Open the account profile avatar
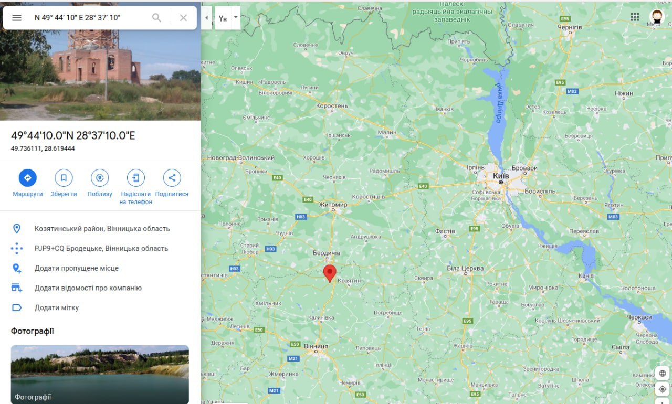672x404 pixels. pyautogui.click(x=657, y=17)
